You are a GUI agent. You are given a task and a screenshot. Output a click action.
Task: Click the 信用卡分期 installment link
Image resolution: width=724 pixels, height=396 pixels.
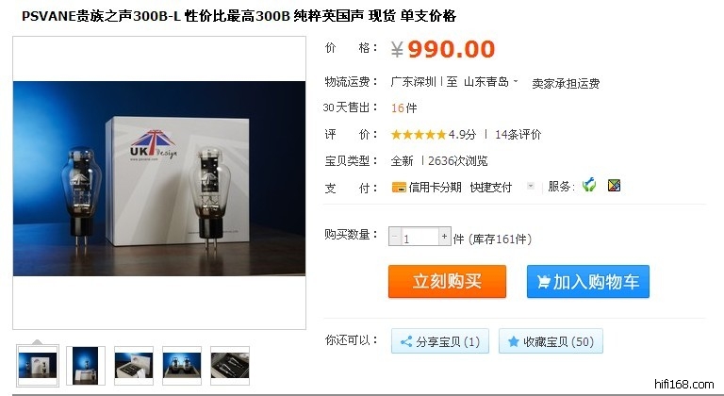coord(435,187)
